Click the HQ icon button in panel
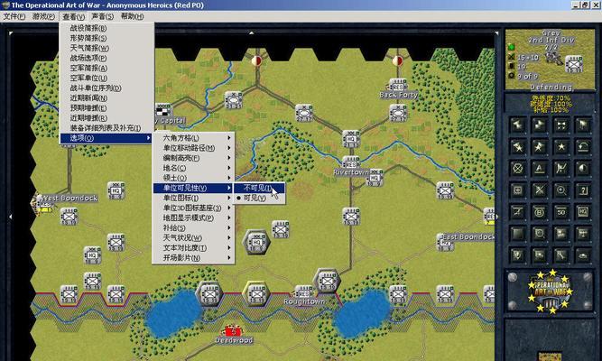Screen dimensions: 602x361 583,212
